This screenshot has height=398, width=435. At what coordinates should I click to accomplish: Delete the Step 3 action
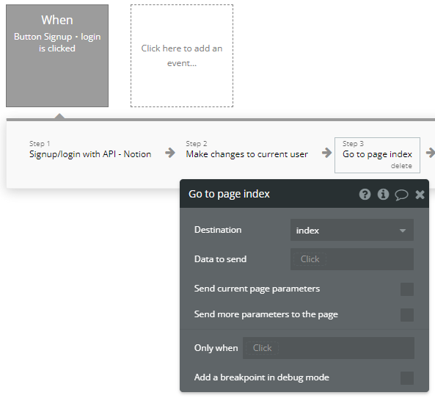click(x=401, y=166)
